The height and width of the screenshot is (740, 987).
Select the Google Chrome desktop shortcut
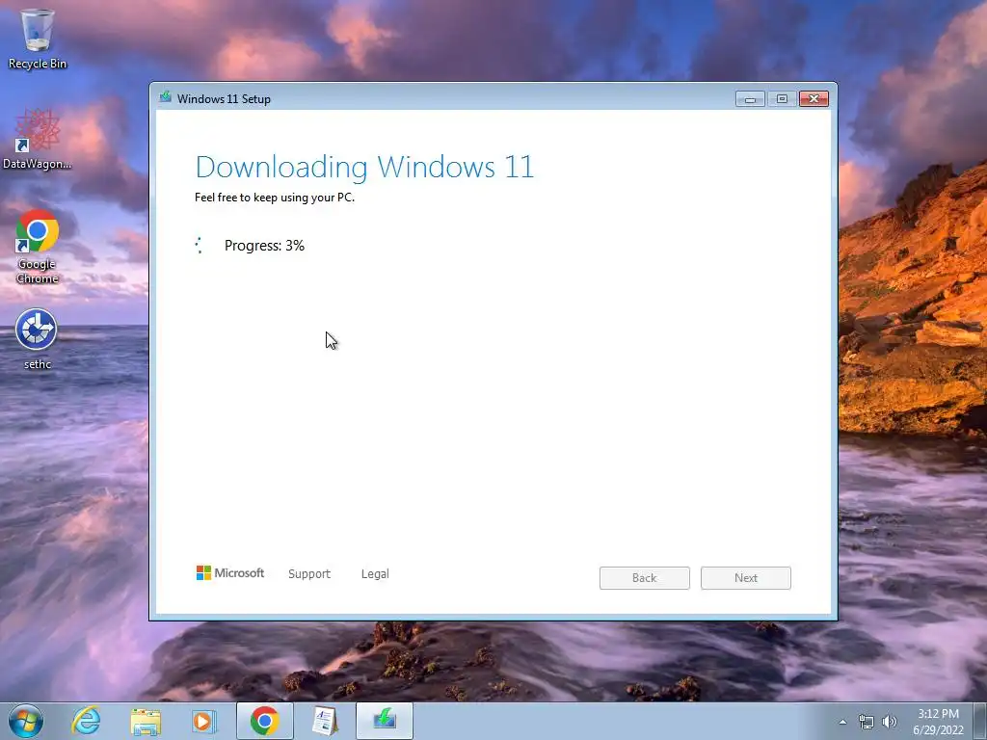point(38,247)
